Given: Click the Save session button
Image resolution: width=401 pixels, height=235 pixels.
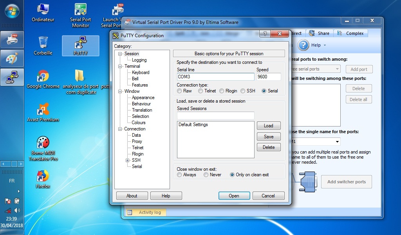Looking at the screenshot, I should [269, 137].
